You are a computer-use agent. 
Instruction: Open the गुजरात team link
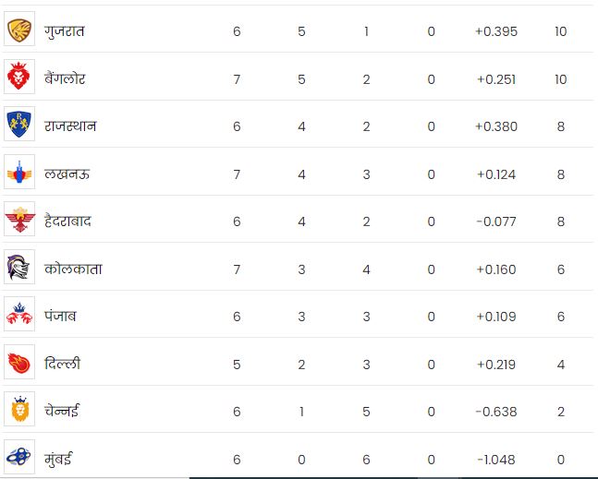[65, 31]
